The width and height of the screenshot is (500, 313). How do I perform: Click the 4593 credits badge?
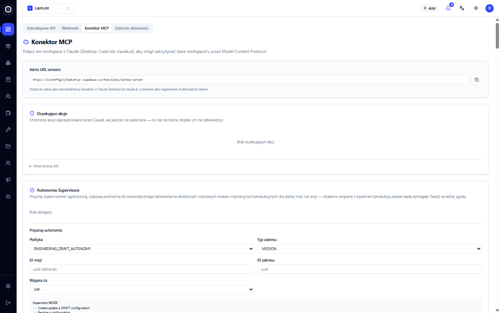point(430,8)
